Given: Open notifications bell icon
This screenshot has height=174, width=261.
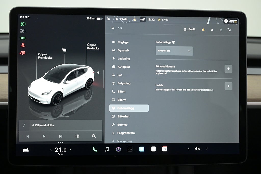Looking at the screenshot, I should [x=212, y=30].
